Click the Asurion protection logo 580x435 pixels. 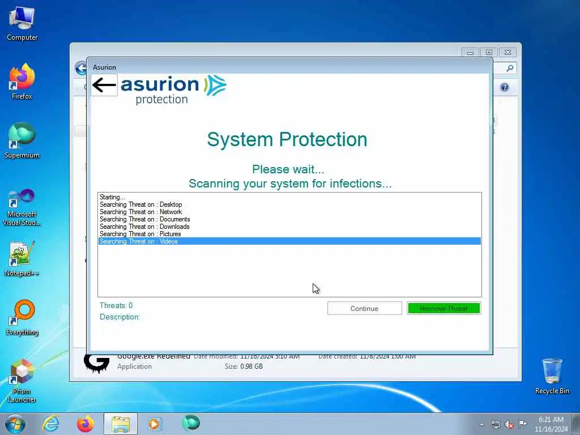173,89
